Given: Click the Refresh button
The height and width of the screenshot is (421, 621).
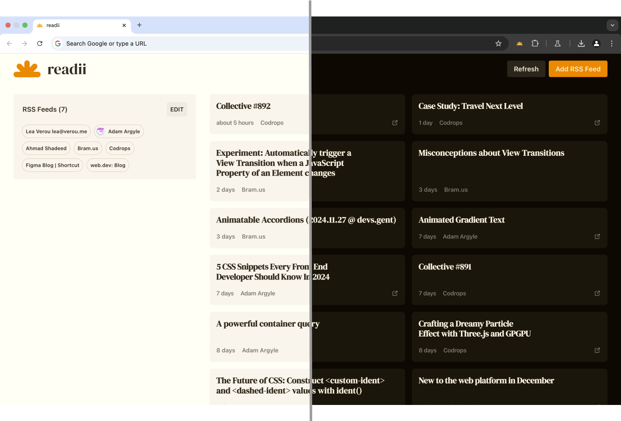Looking at the screenshot, I should [x=526, y=69].
